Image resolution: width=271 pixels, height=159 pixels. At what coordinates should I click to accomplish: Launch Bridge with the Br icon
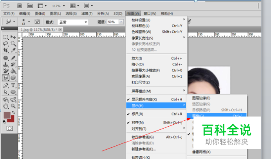pyautogui.click(x=20, y=6)
